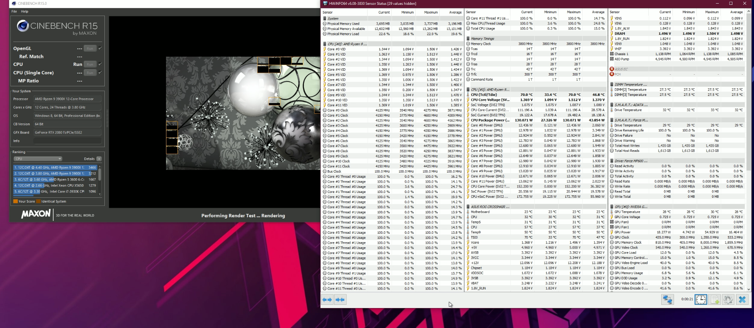Click Run button for OpenGL test
Viewport: 754px width, 328px height.
tap(90, 48)
